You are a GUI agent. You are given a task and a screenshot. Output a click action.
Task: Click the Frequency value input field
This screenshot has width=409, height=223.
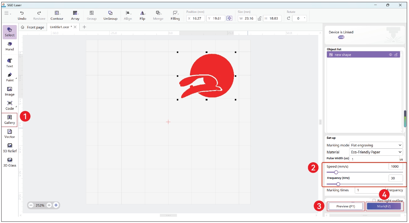pyautogui.click(x=396, y=178)
